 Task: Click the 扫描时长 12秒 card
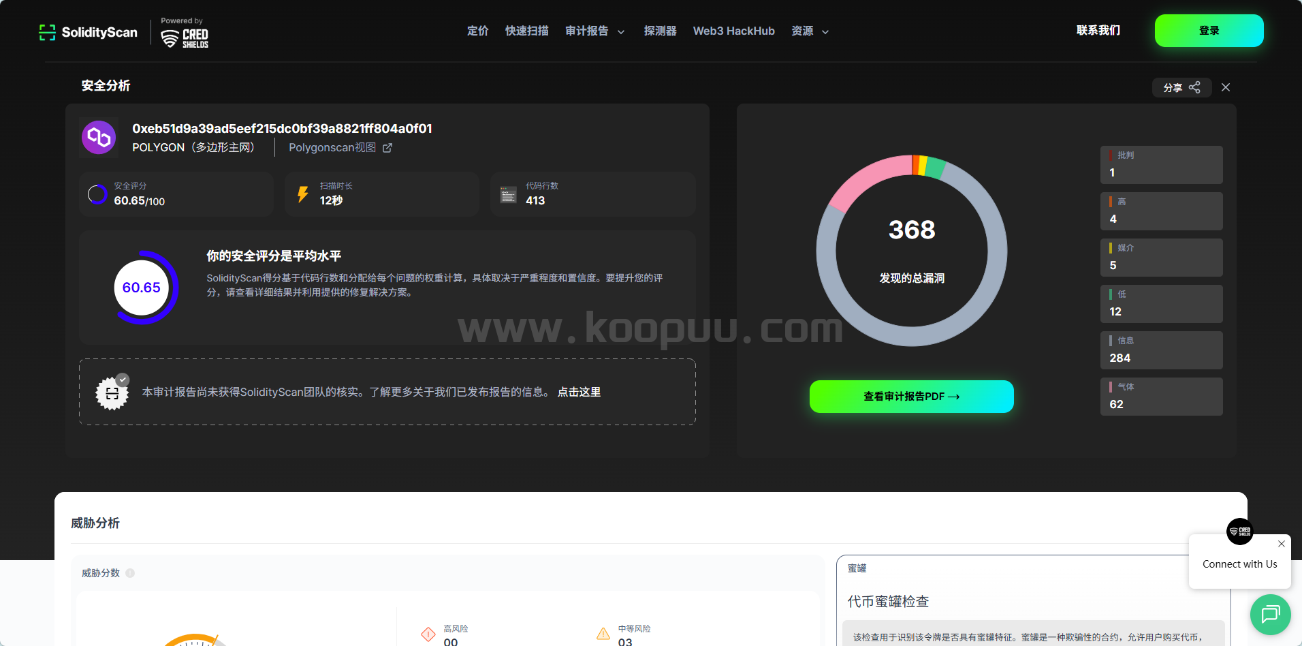point(382,194)
